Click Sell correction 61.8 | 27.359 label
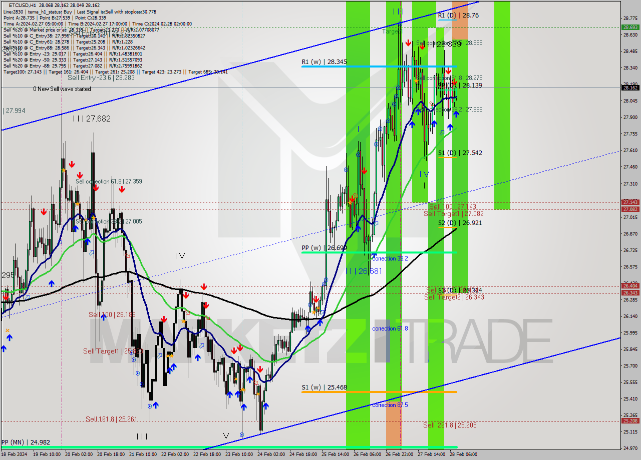The image size is (641, 460). [109, 181]
